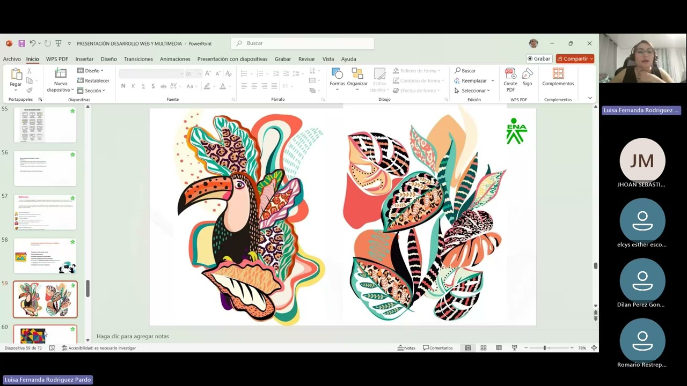This screenshot has height=386, width=687.
Task: Expand Efectos de forma options
Action: click(x=416, y=91)
